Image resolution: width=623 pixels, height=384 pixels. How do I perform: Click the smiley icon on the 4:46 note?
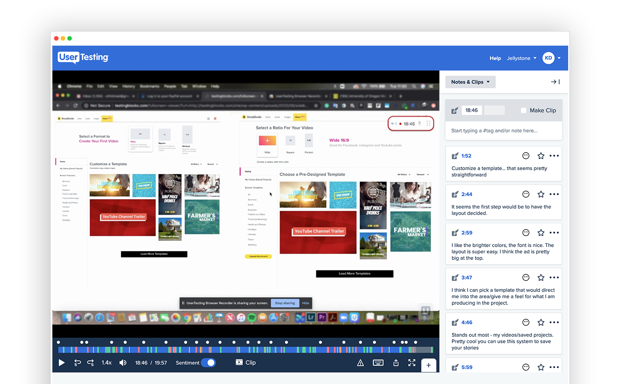click(x=526, y=322)
